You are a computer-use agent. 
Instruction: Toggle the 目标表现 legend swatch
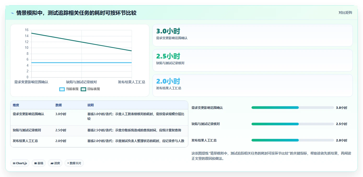83,89
